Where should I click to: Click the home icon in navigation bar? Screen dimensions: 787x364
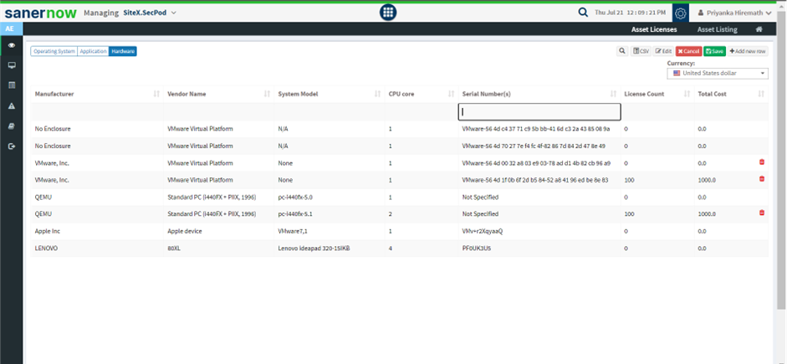click(759, 29)
